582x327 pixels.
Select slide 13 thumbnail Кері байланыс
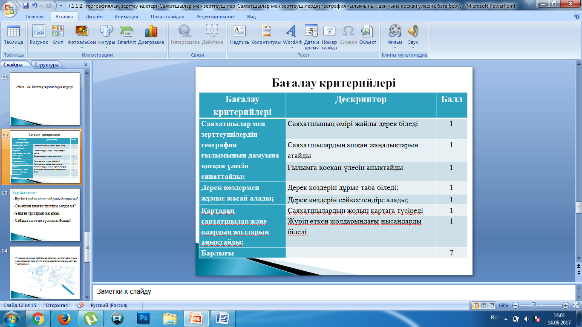click(45, 215)
